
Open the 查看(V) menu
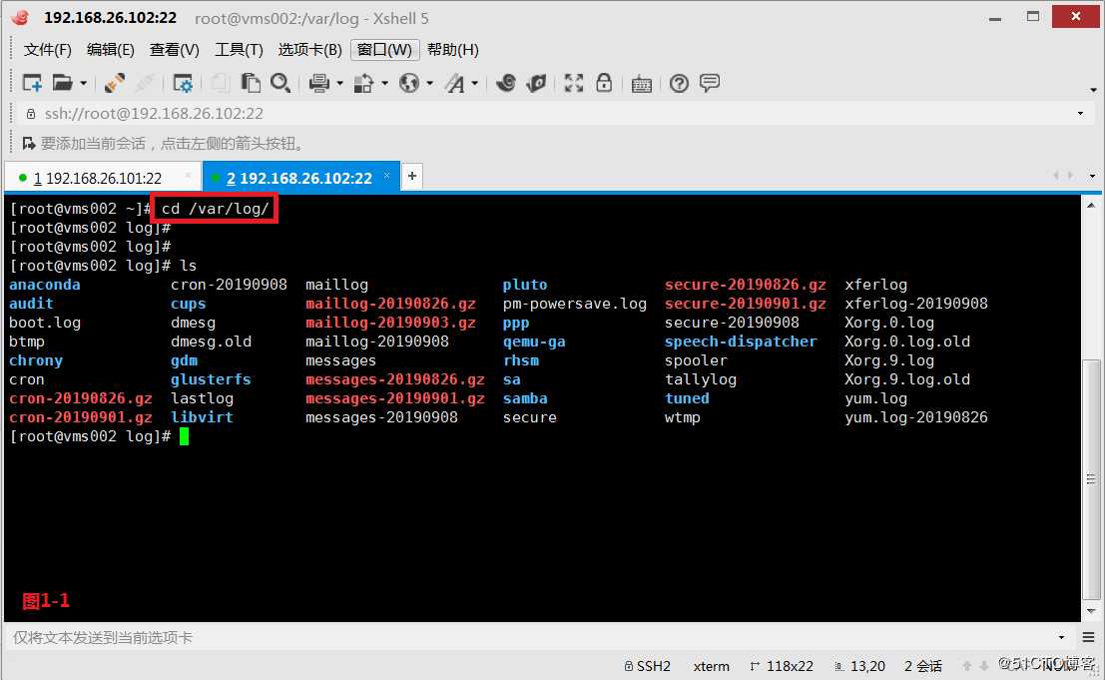coord(174,49)
